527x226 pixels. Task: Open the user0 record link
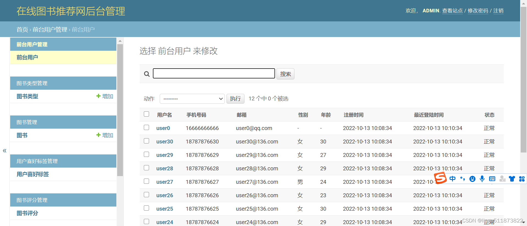click(163, 128)
